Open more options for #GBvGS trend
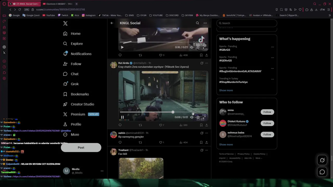This screenshot has width=333, height=187. pos(272,47)
